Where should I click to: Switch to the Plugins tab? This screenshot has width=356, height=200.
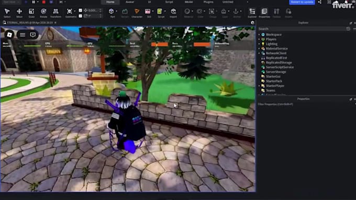[208, 2]
